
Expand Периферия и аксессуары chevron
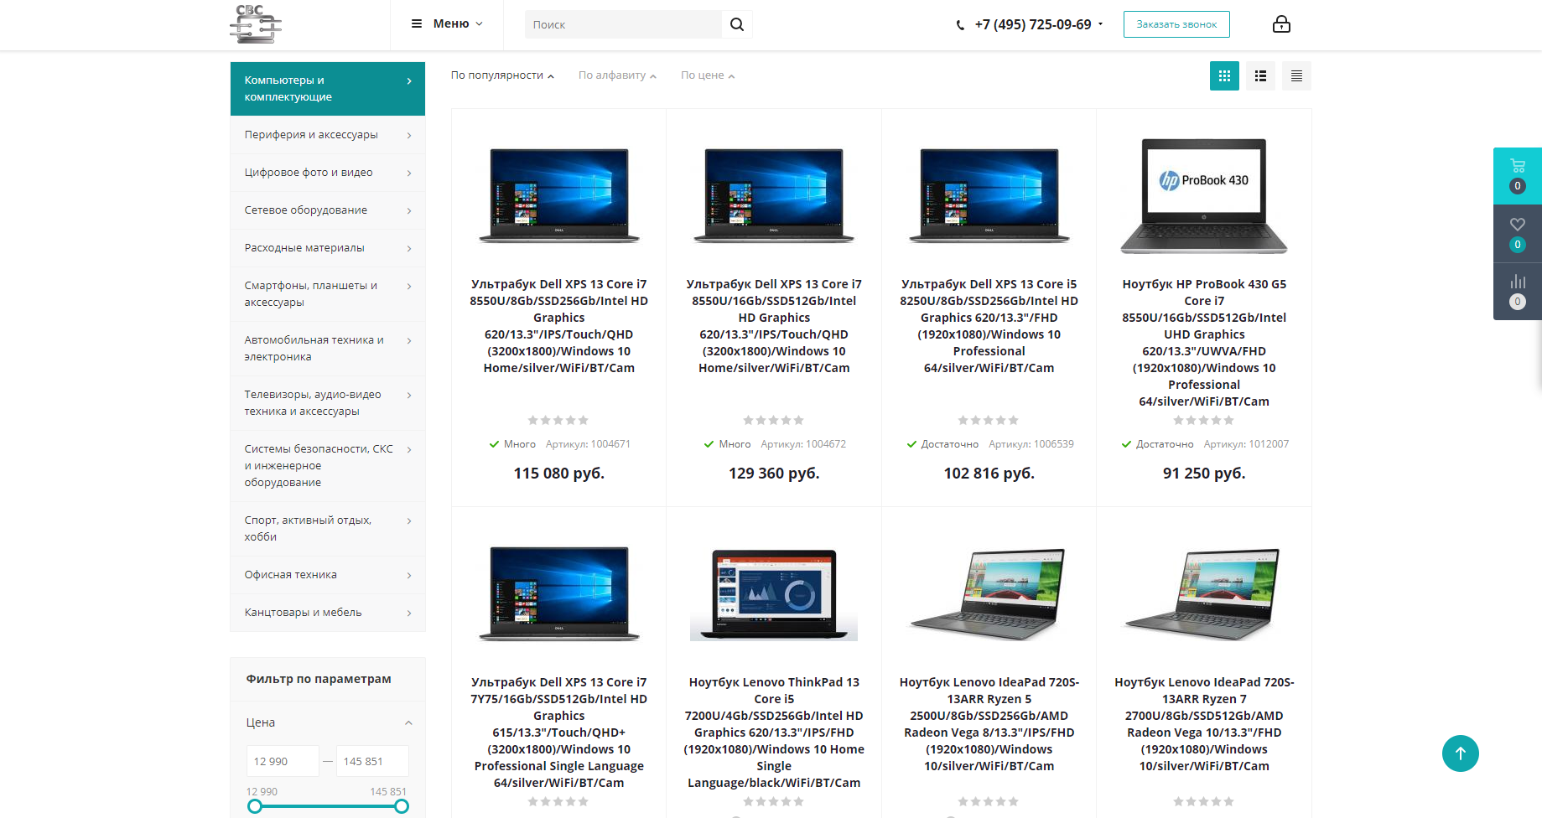click(x=409, y=135)
